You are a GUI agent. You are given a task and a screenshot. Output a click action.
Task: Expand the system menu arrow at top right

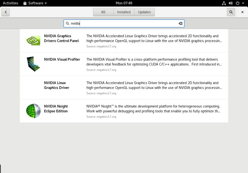[243, 3]
